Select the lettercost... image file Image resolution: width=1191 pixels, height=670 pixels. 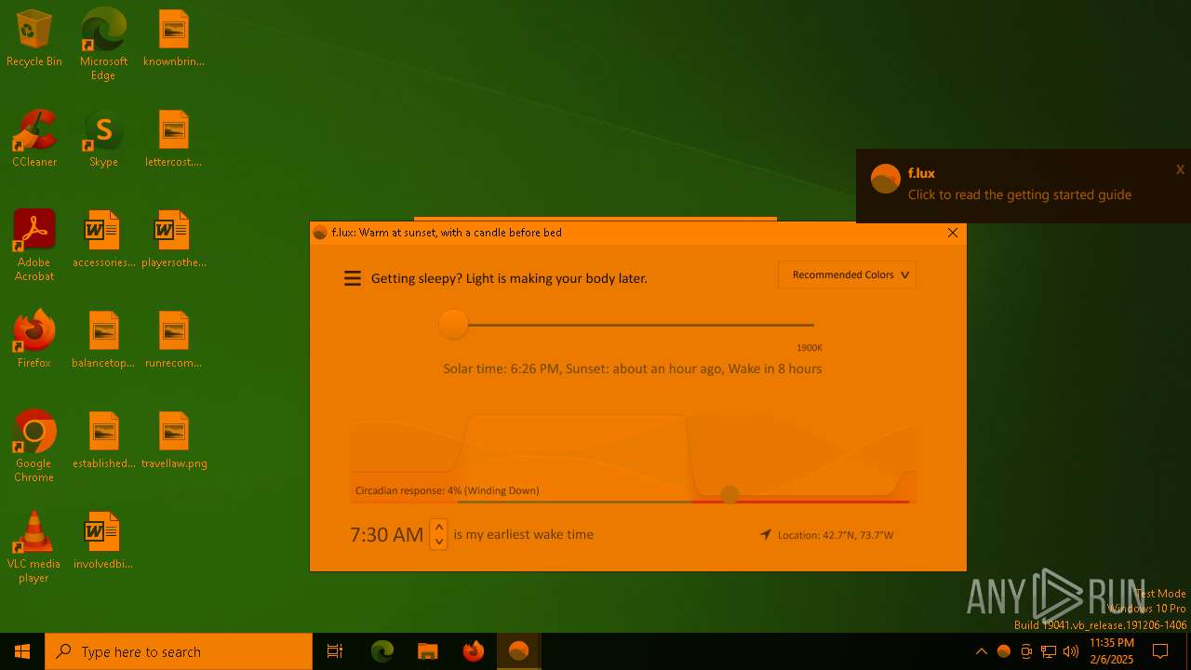[x=173, y=139]
